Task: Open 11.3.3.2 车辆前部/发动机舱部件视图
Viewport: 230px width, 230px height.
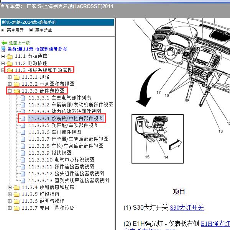Action: click(71, 104)
